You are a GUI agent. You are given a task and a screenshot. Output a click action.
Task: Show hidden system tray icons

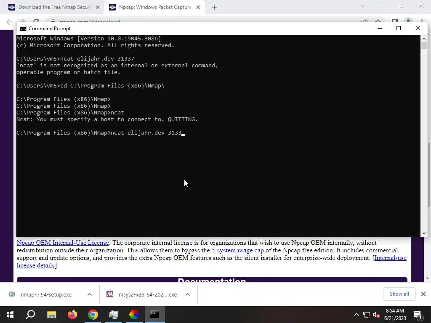(x=356, y=315)
